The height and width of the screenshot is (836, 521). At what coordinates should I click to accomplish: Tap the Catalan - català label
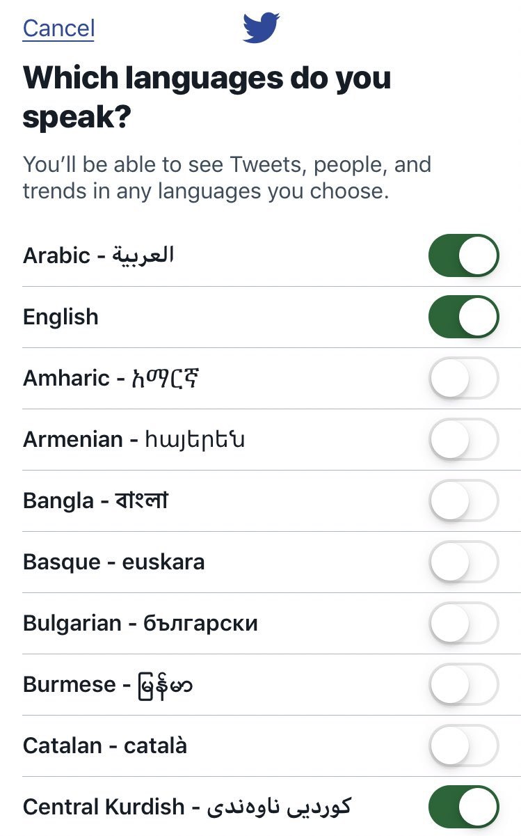point(105,746)
